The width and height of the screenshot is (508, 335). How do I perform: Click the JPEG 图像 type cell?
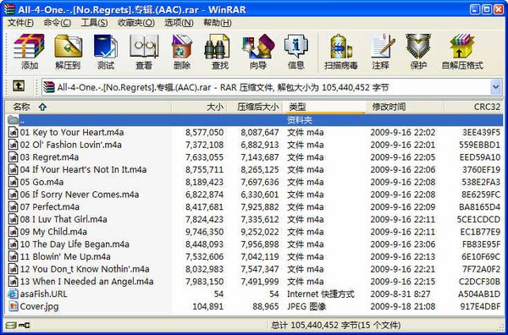click(x=306, y=306)
